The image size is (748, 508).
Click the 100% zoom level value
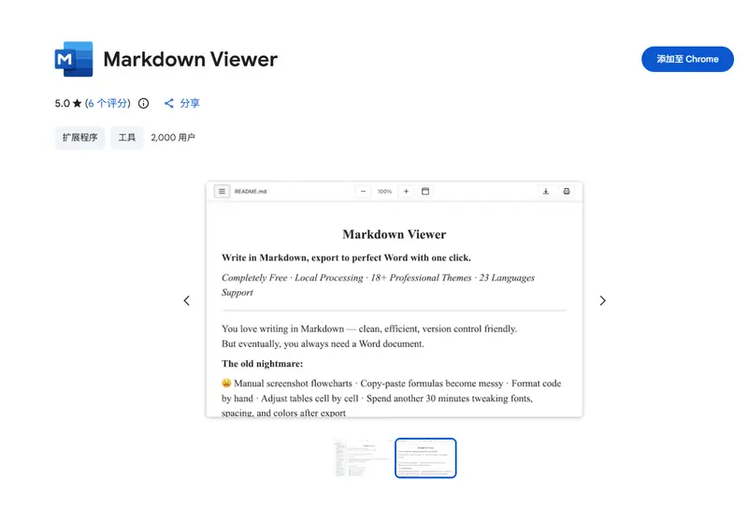[x=384, y=192]
